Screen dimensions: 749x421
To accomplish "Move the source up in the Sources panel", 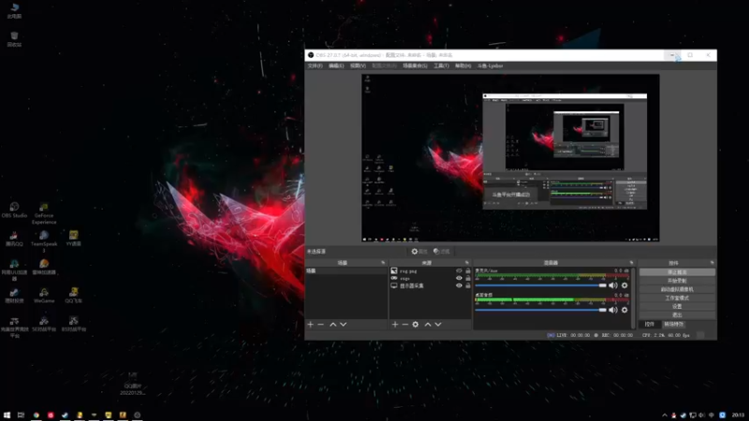I will [x=428, y=325].
